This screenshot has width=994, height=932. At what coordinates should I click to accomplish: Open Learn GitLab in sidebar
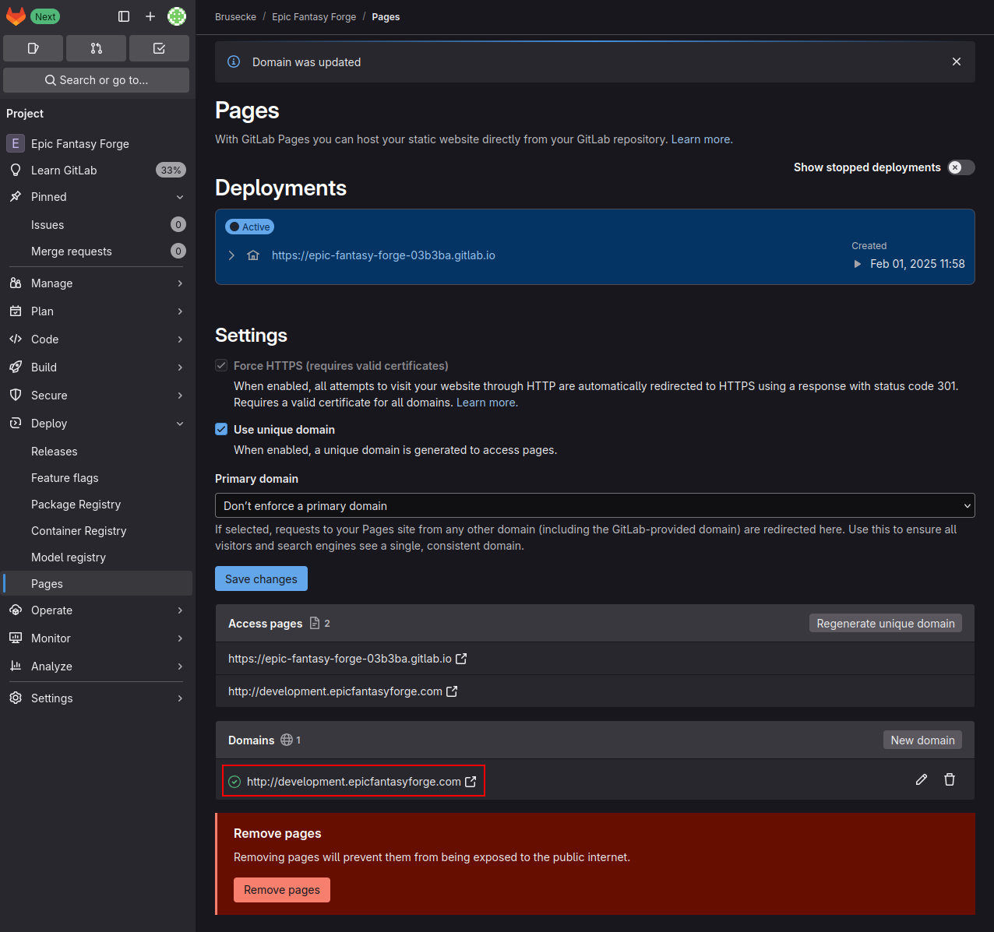(x=97, y=171)
